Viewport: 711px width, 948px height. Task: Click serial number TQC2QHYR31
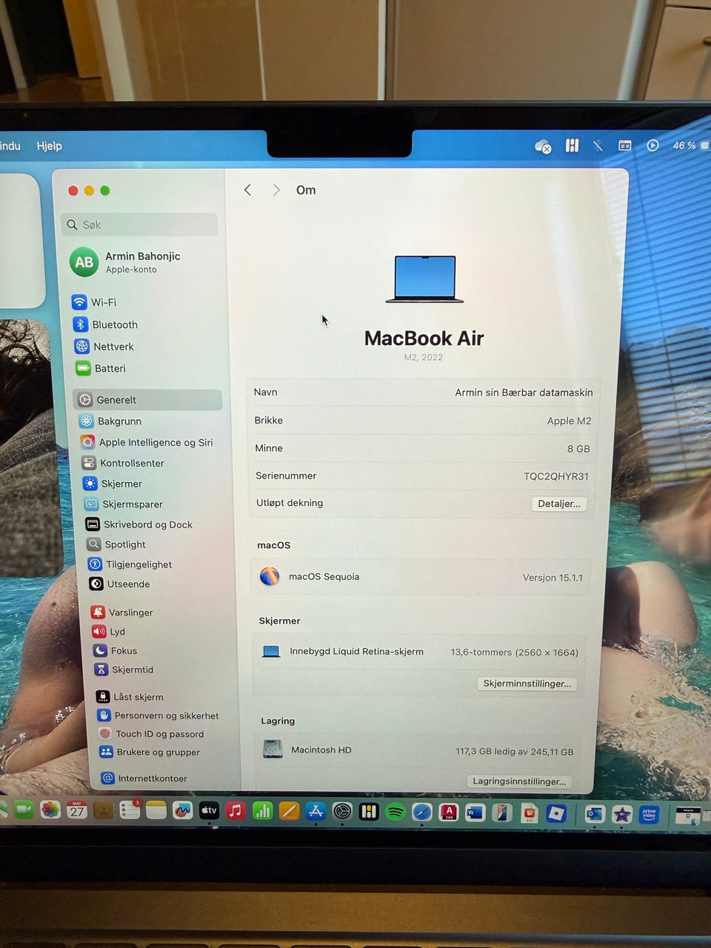point(556,476)
